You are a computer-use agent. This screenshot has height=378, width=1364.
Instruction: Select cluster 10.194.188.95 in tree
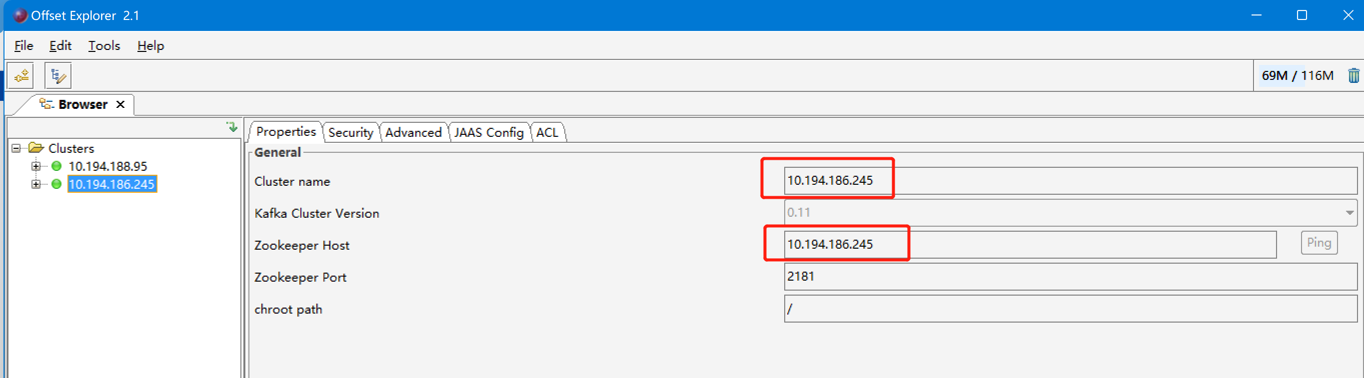108,166
